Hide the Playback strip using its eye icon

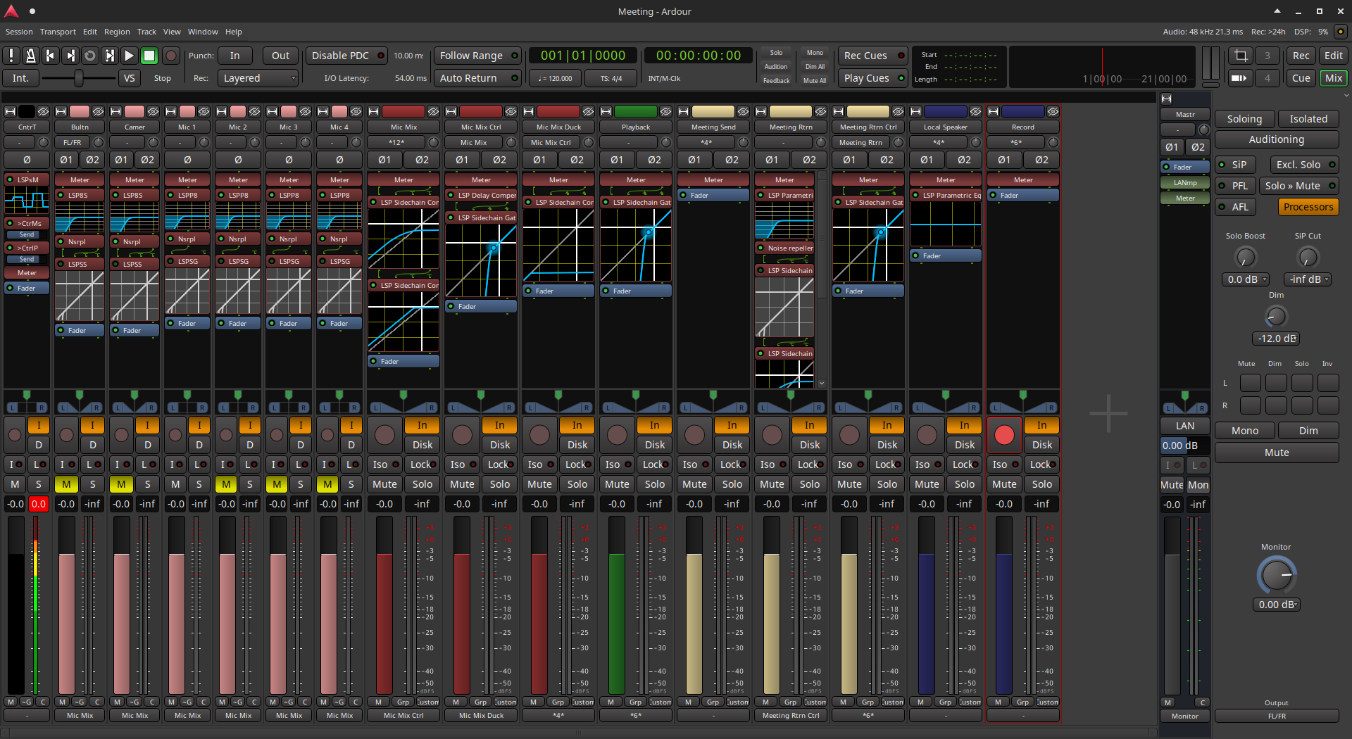665,111
